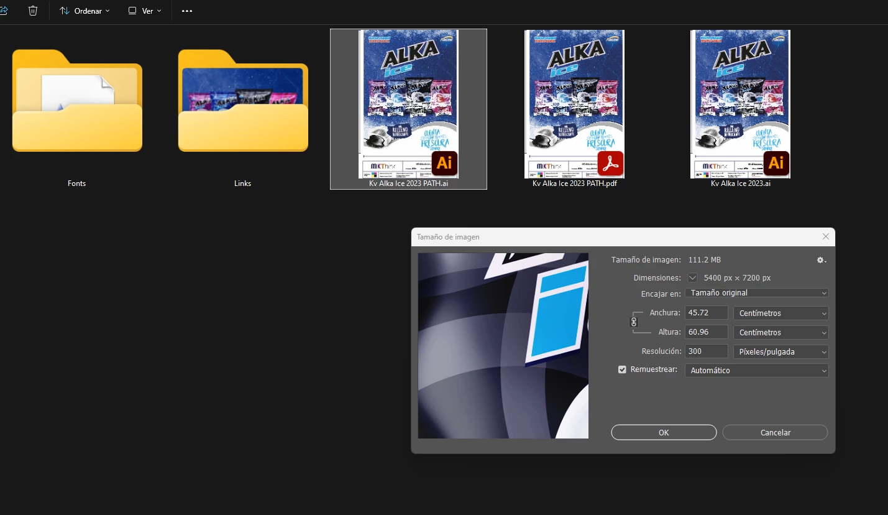Click the image preview in the dialog
This screenshot has width=888, height=515.
(503, 345)
